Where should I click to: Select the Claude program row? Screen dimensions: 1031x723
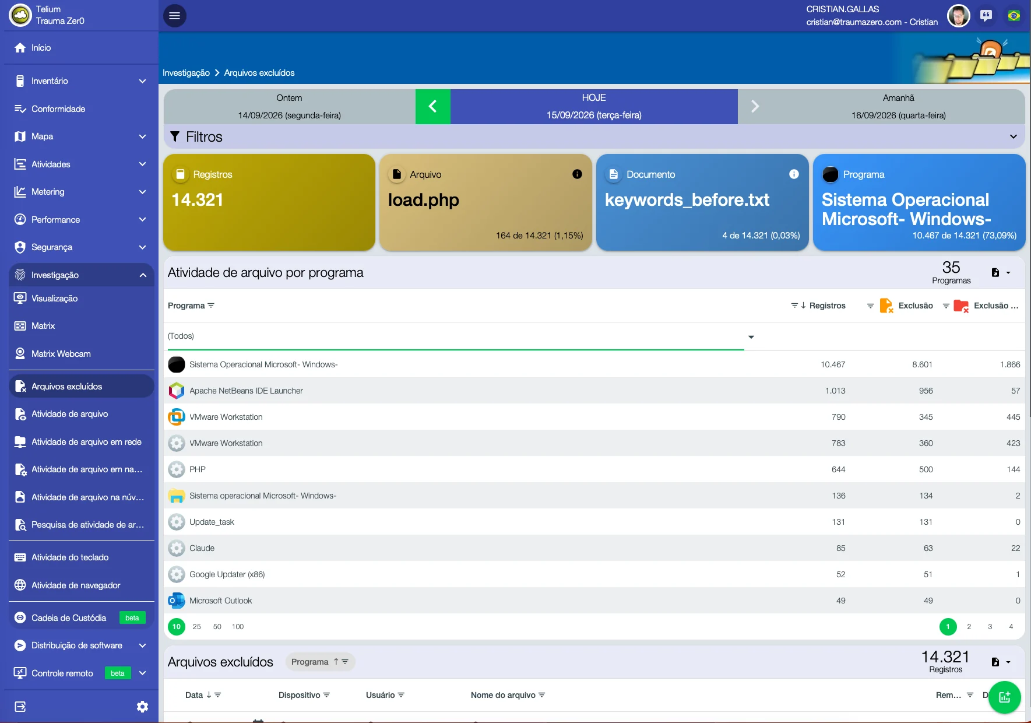pos(594,548)
